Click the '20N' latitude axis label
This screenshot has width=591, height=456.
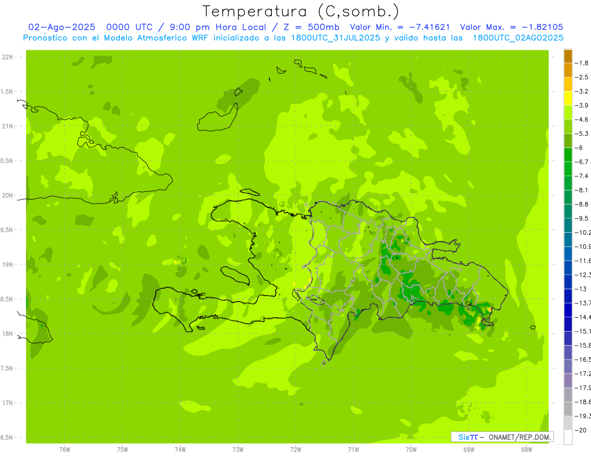click(8, 195)
